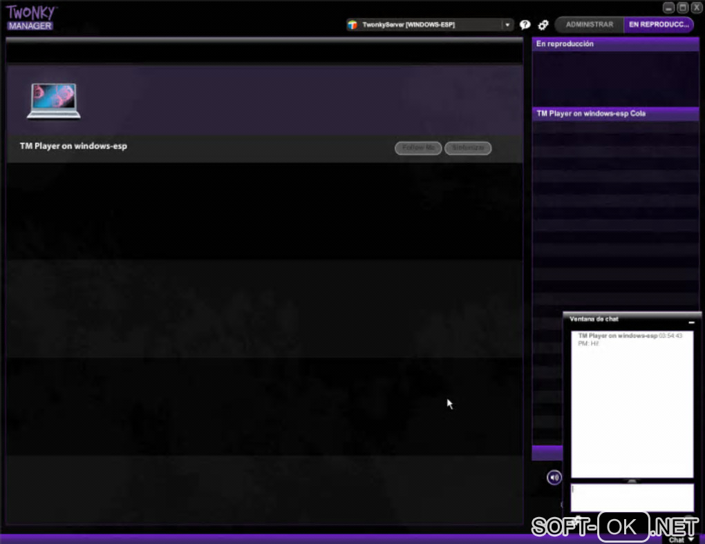Viewport: 705px width, 544px height.
Task: Switch to the EN REPRODUCC... tab
Action: [659, 25]
